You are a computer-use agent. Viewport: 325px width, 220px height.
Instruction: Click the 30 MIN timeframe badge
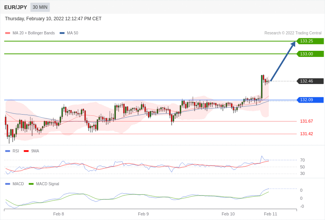[40, 7]
